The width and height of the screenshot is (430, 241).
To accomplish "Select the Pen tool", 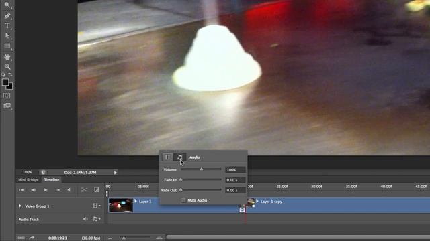I will pos(7,15).
